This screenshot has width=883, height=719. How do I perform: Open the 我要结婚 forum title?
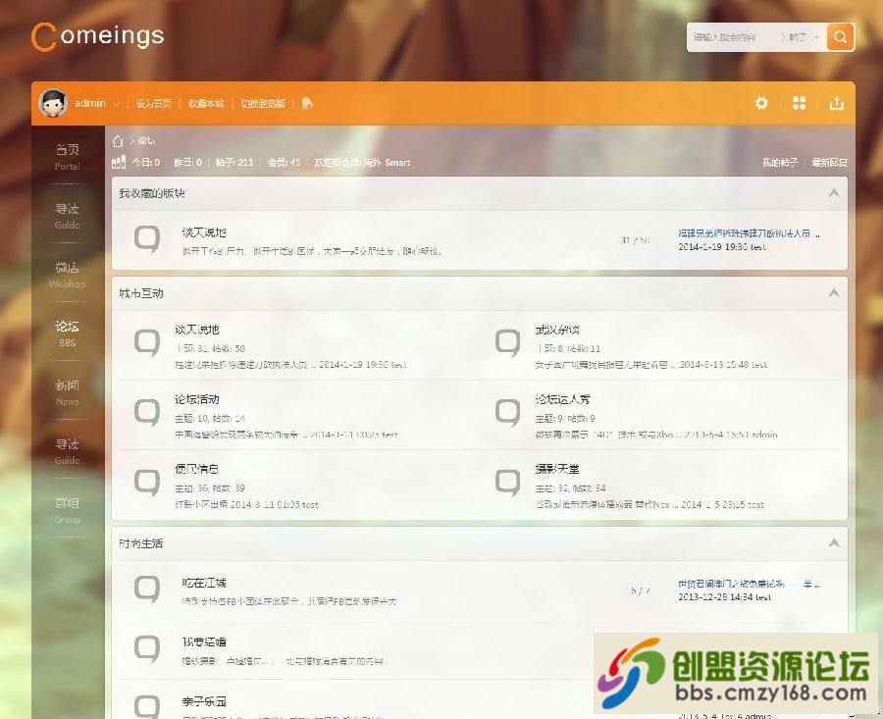pos(204,642)
